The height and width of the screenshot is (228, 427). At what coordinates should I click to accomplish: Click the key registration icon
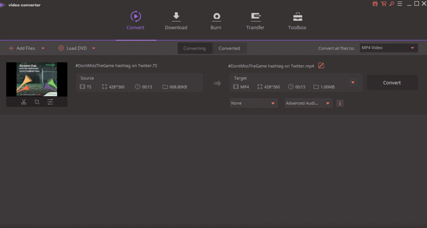pos(392,4)
